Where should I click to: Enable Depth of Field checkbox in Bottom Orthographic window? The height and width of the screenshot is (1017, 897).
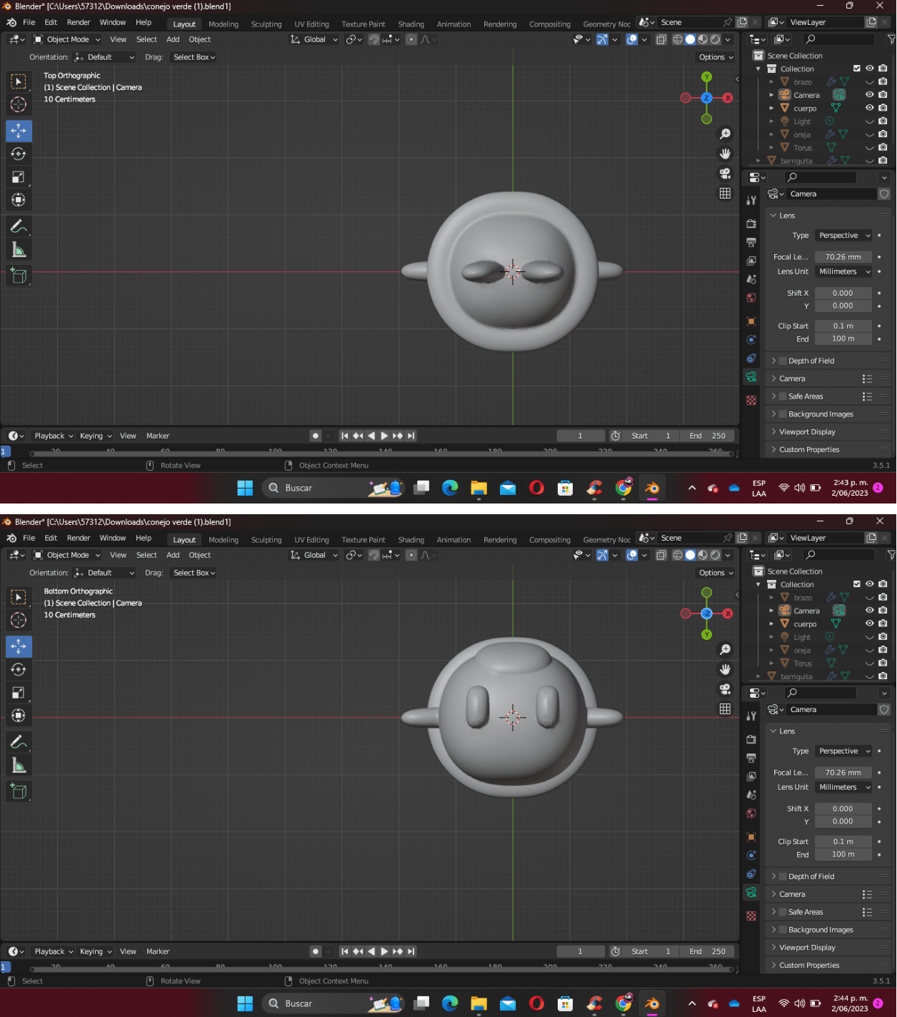point(783,876)
